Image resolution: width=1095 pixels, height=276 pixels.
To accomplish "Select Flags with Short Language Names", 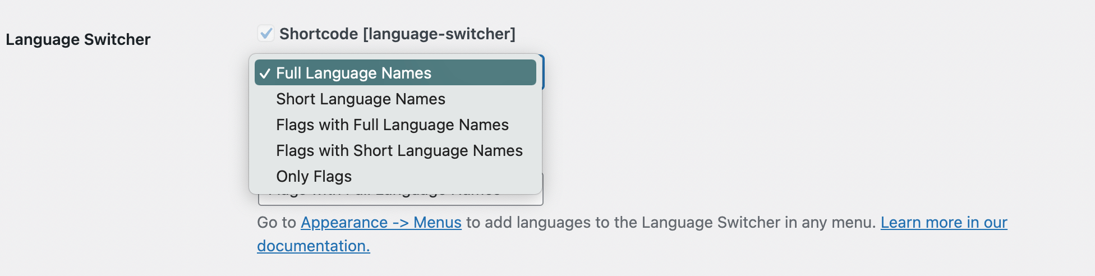I will click(395, 150).
